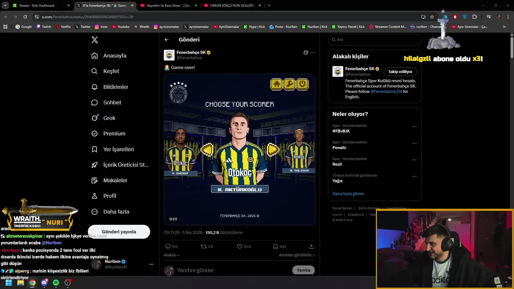514x289 pixels.
Task: Click the home icon in the video
Action: (x=276, y=84)
